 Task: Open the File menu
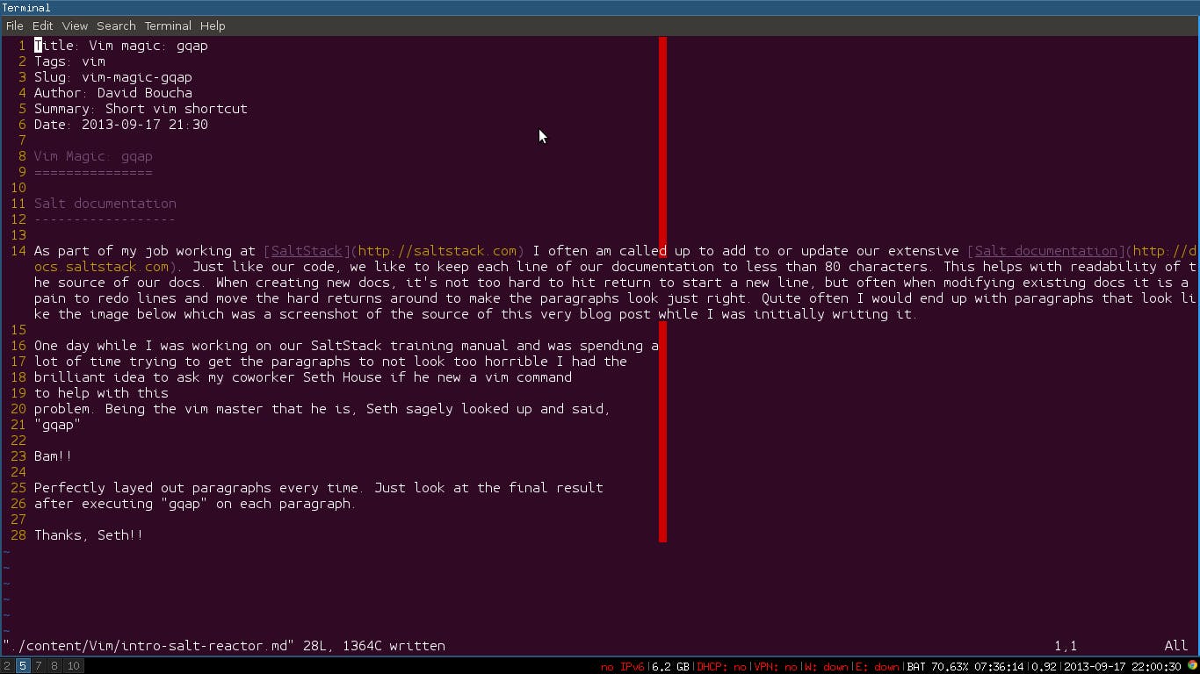pos(14,25)
